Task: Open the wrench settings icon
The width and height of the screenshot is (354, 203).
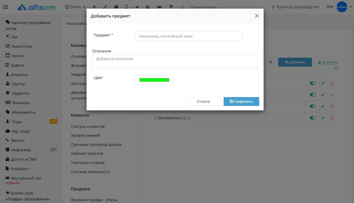Action: coord(105,7)
